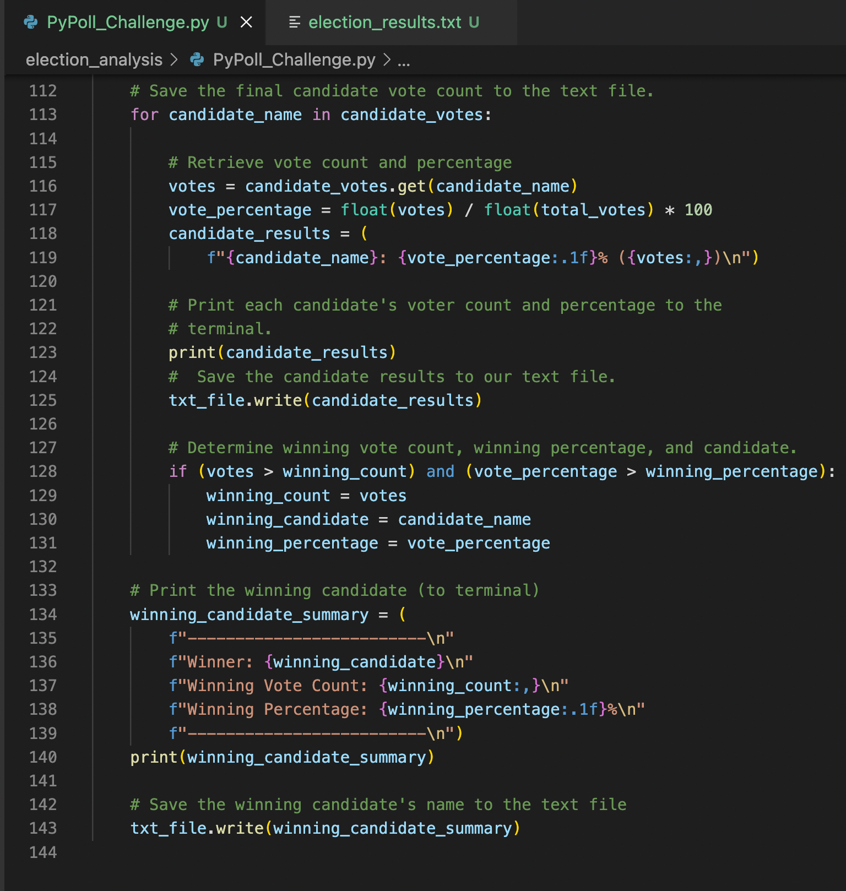Screen dimensions: 846x891
Task: Click the "if (votes > winning_count)" condition line
Action: tap(502, 471)
